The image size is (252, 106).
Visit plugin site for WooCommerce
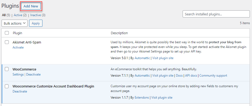pyautogui.click(x=163, y=76)
